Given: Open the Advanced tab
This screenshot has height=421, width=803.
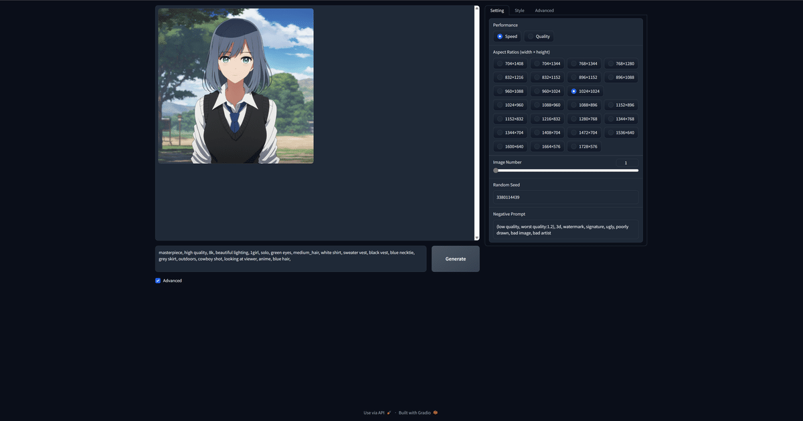Looking at the screenshot, I should pos(544,10).
